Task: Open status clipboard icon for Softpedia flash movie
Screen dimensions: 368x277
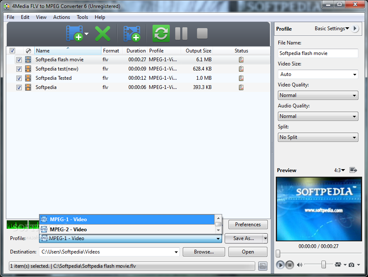Action: pyautogui.click(x=241, y=60)
